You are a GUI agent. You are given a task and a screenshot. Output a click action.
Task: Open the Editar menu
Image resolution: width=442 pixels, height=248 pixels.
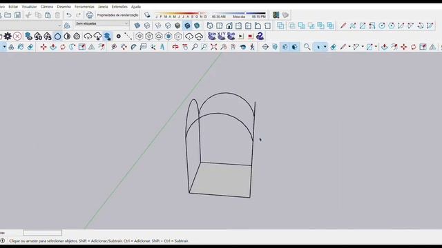click(x=13, y=7)
